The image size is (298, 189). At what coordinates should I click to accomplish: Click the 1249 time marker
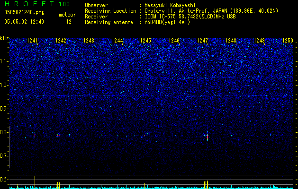pyautogui.click(x=260, y=40)
